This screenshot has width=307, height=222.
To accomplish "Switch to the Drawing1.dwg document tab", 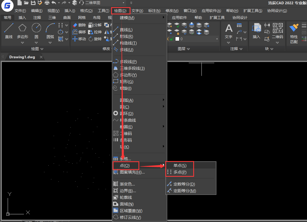I will [22, 57].
